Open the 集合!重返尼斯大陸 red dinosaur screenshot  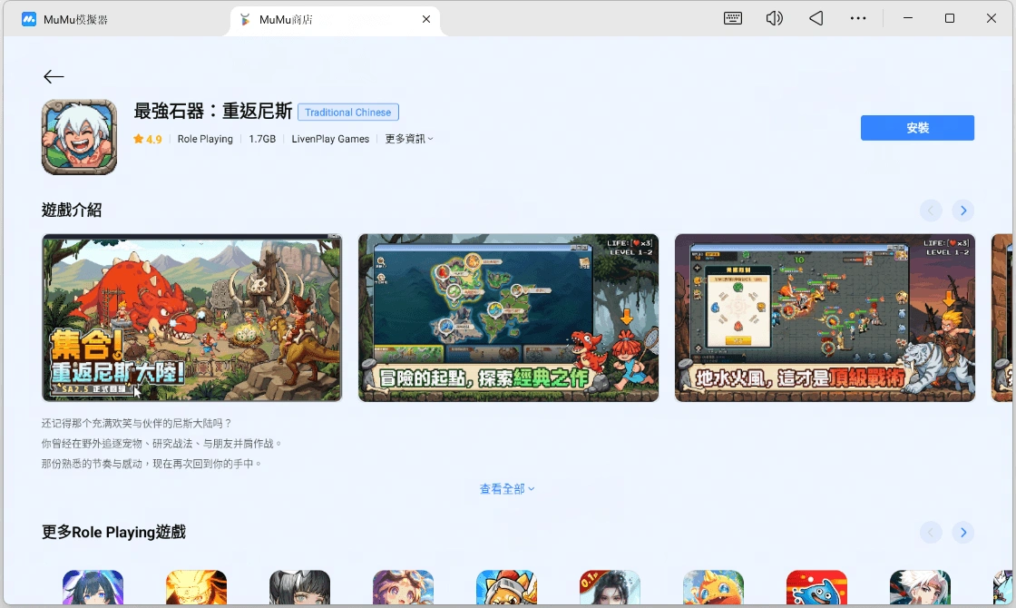tap(191, 318)
